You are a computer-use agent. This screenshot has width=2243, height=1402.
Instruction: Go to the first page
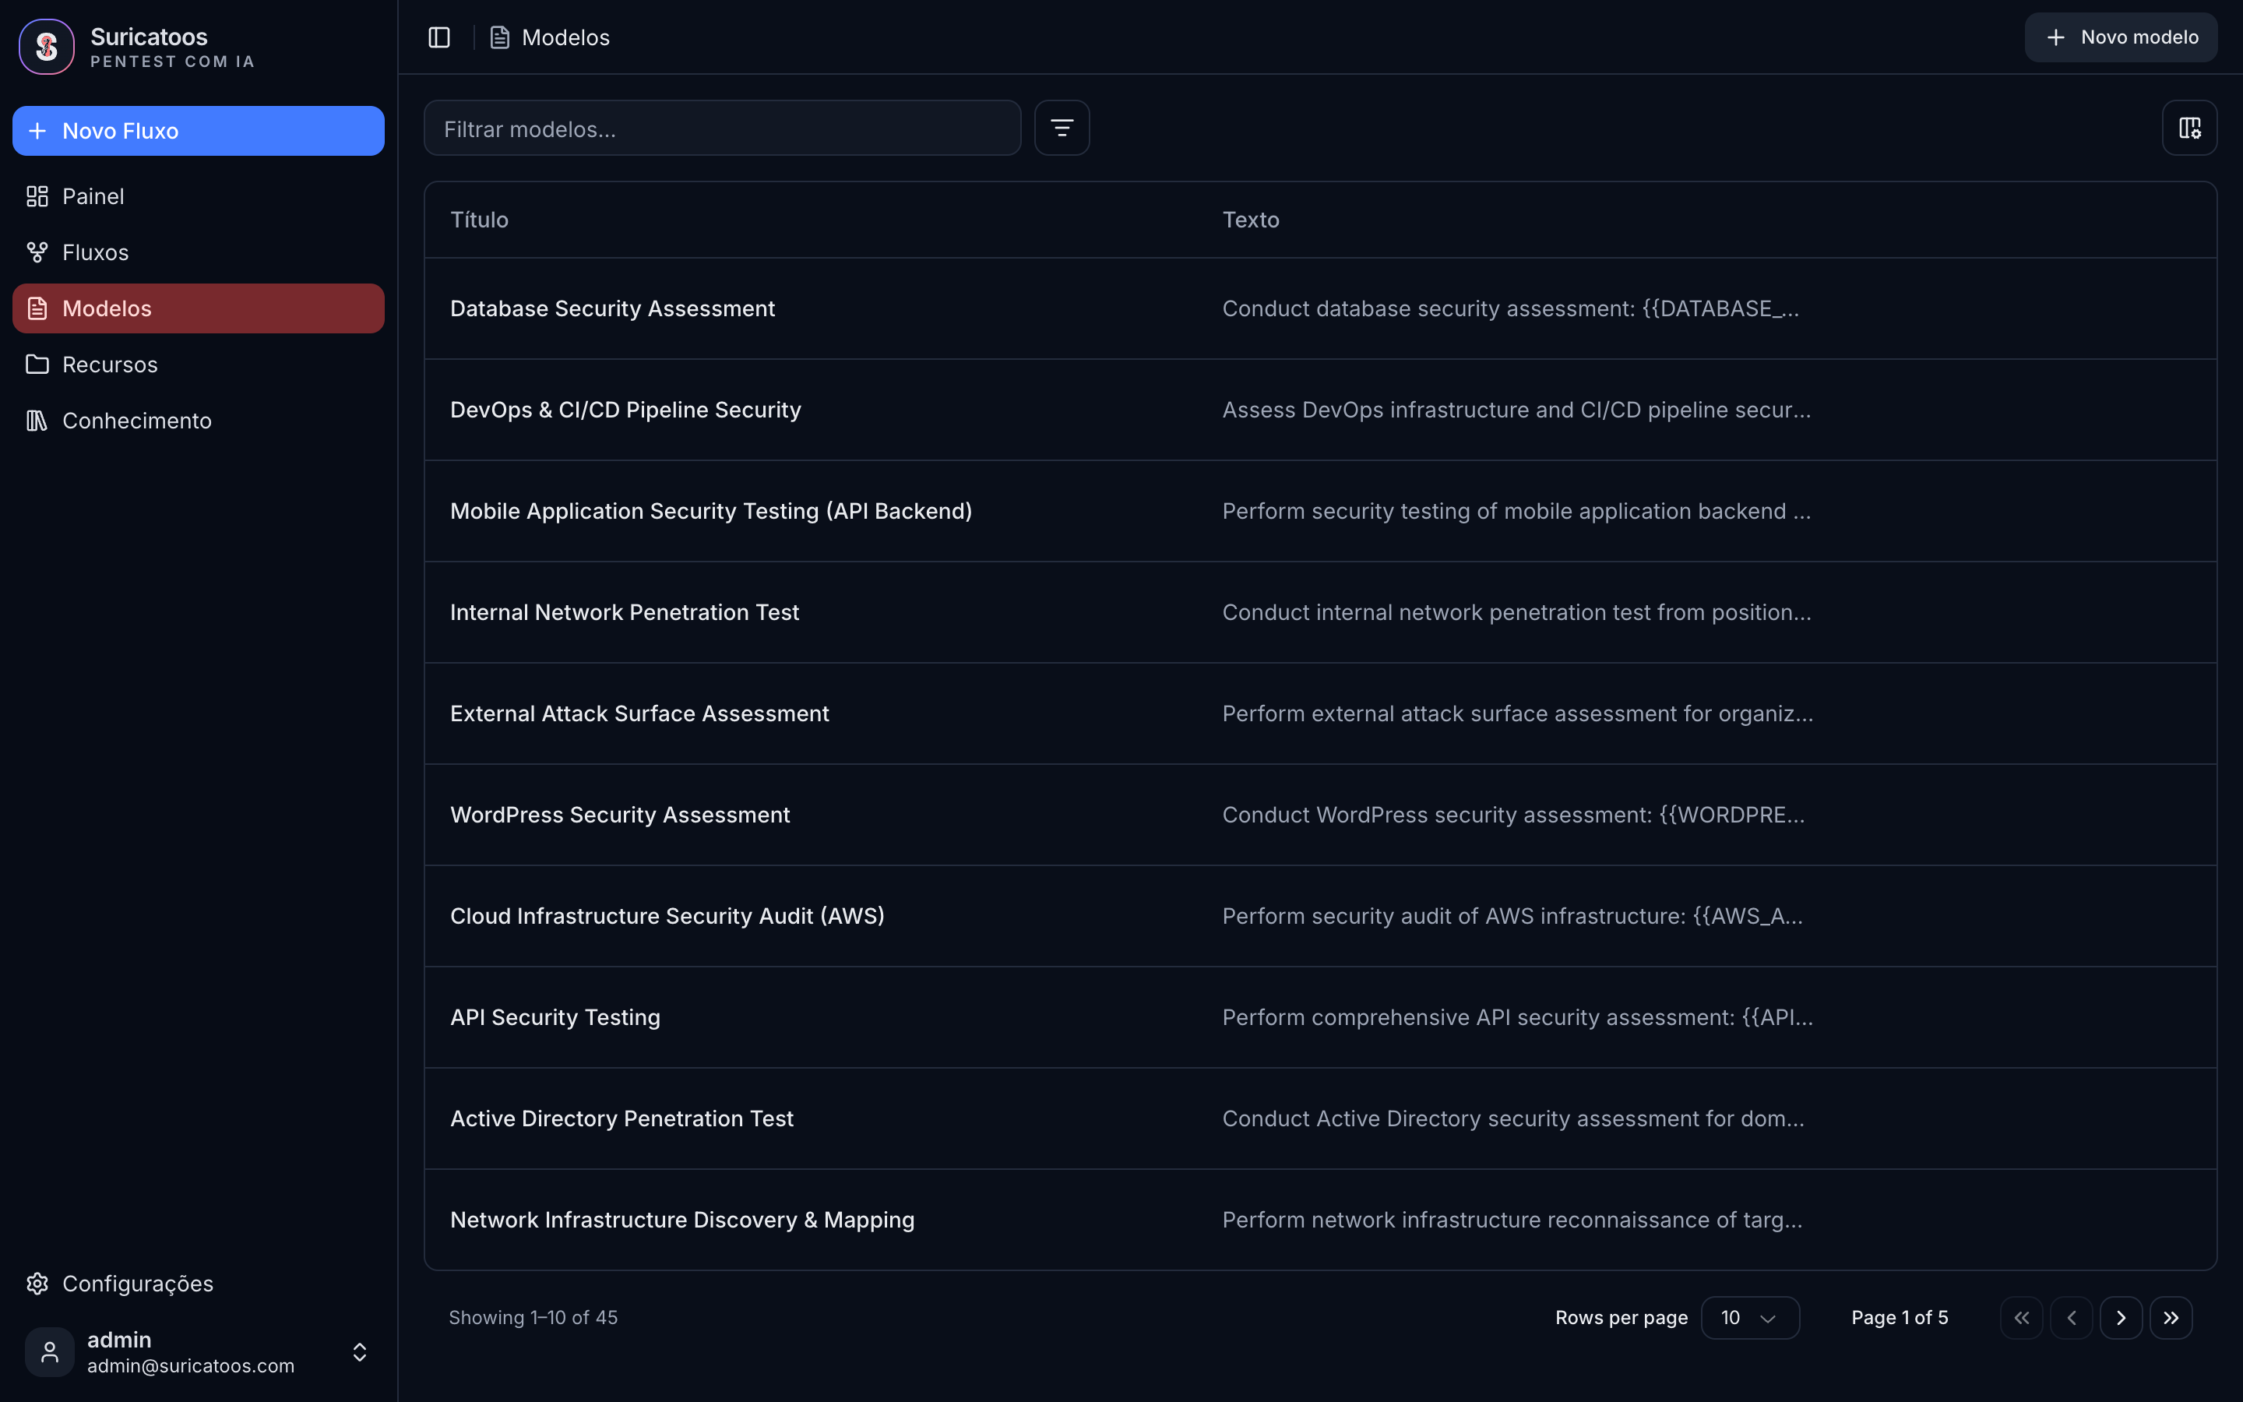pos(2022,1318)
